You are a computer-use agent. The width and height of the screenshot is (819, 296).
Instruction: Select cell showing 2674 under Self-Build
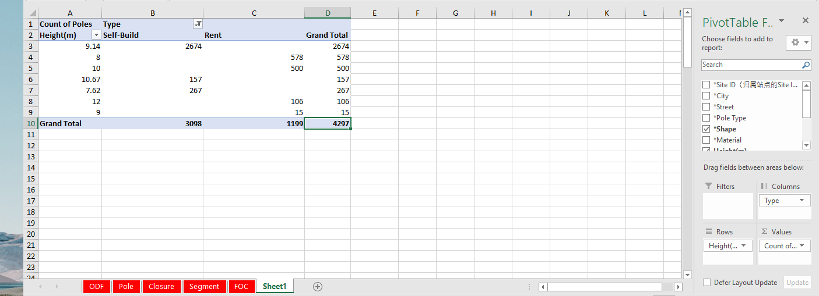(x=152, y=46)
